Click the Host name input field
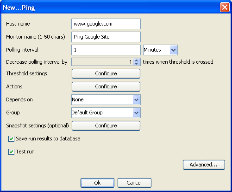Screen dimensions: 232x192 tap(106, 24)
